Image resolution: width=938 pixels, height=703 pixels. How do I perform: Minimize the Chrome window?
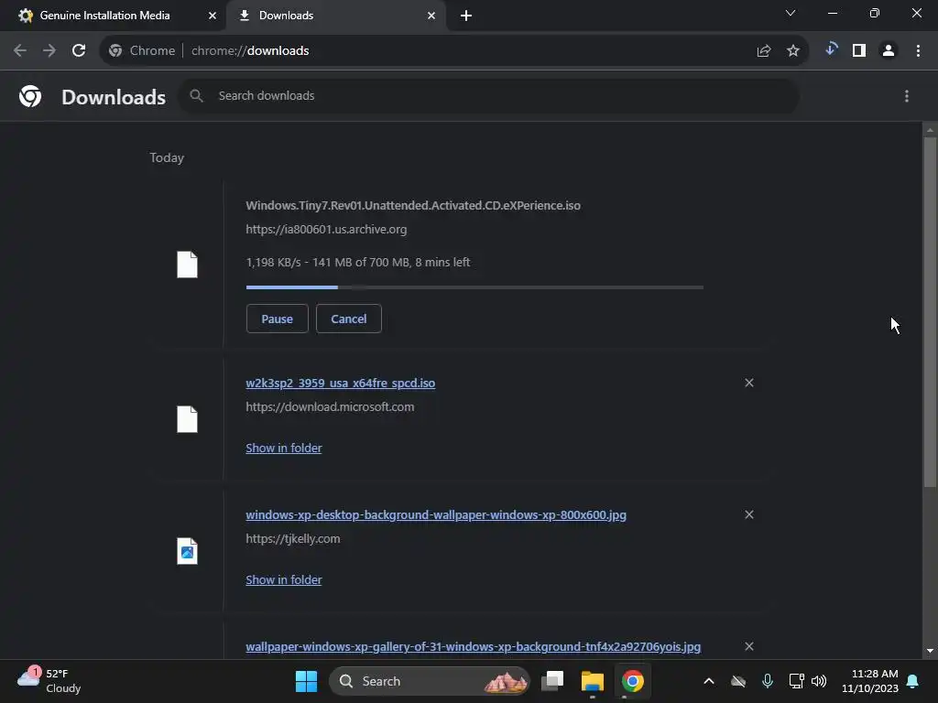pos(832,13)
